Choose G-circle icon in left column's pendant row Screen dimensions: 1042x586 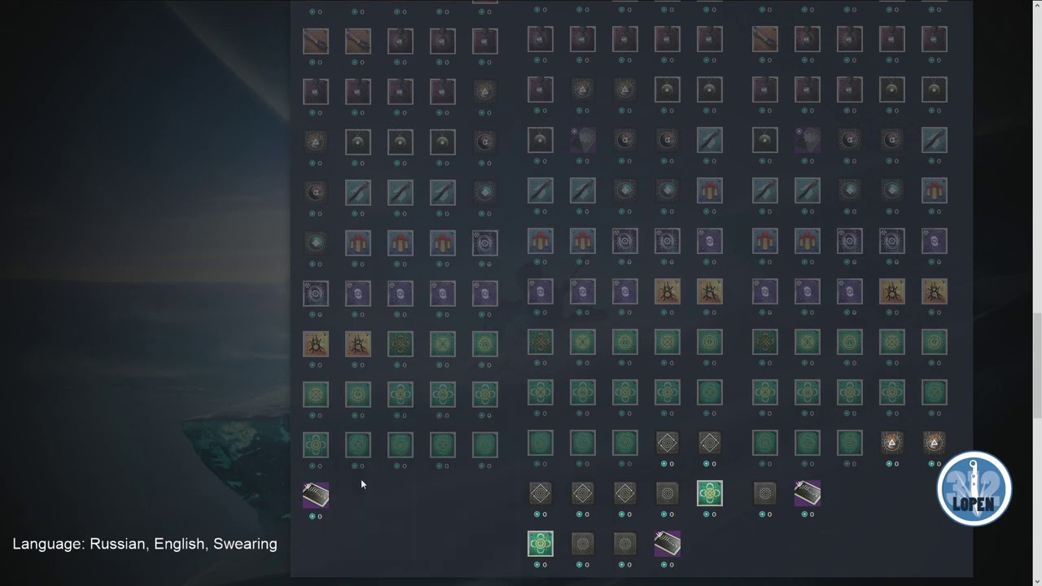tap(485, 142)
